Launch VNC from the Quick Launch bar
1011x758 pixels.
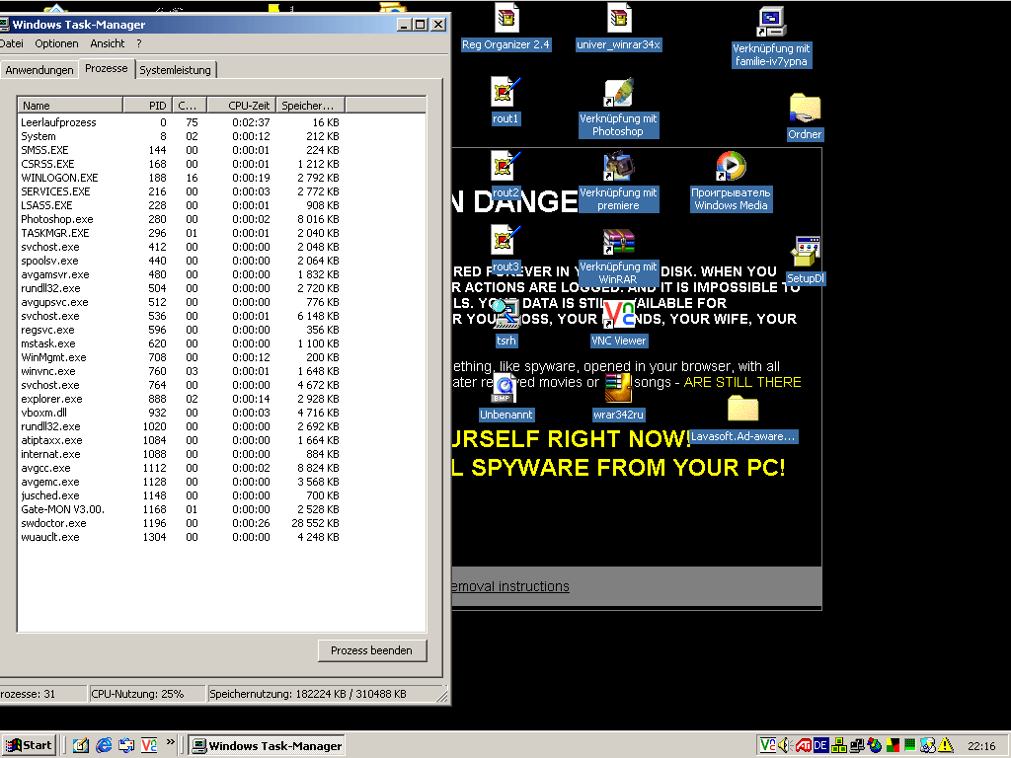(149, 745)
